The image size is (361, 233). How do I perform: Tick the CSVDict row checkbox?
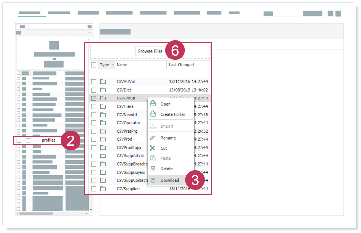(94, 90)
